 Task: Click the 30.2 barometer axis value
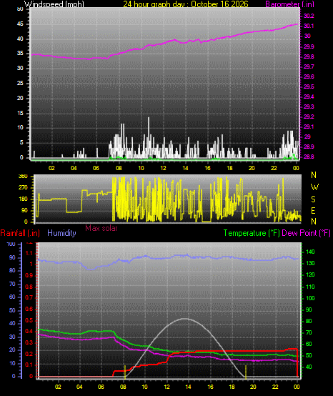(309, 16)
